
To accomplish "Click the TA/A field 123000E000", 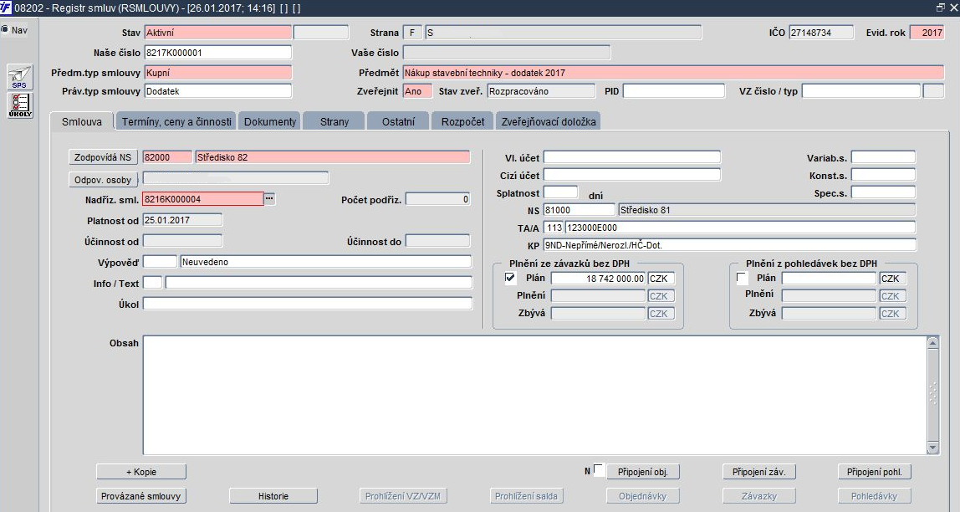I will (x=740, y=228).
